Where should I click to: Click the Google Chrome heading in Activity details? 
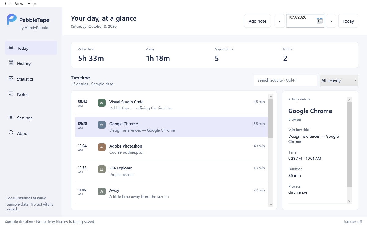(x=310, y=111)
